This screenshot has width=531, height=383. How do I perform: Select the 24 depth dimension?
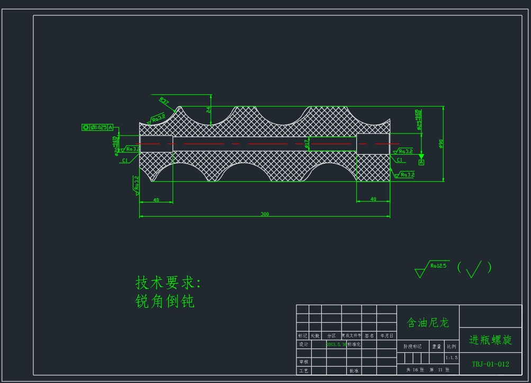coord(208,110)
